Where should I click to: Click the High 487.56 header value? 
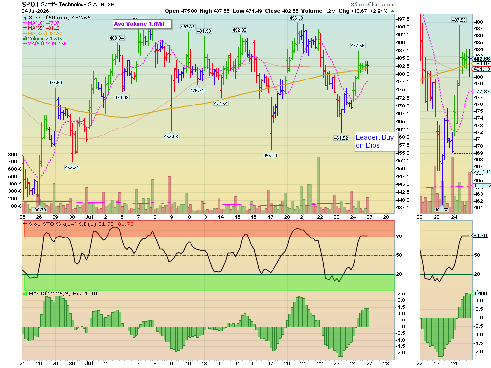(215, 11)
